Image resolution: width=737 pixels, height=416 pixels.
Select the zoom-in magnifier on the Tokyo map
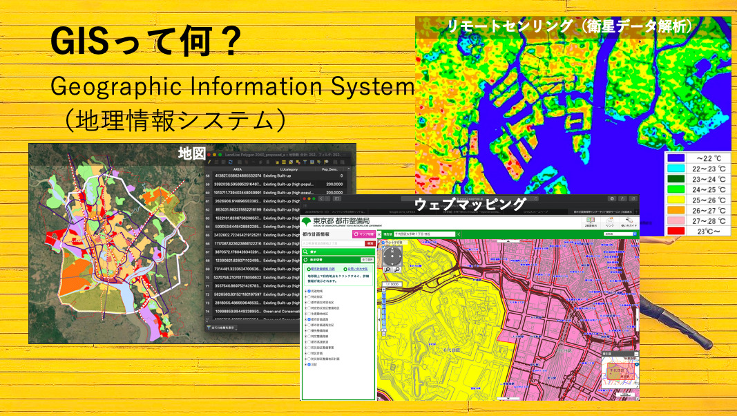pyautogui.click(x=387, y=270)
